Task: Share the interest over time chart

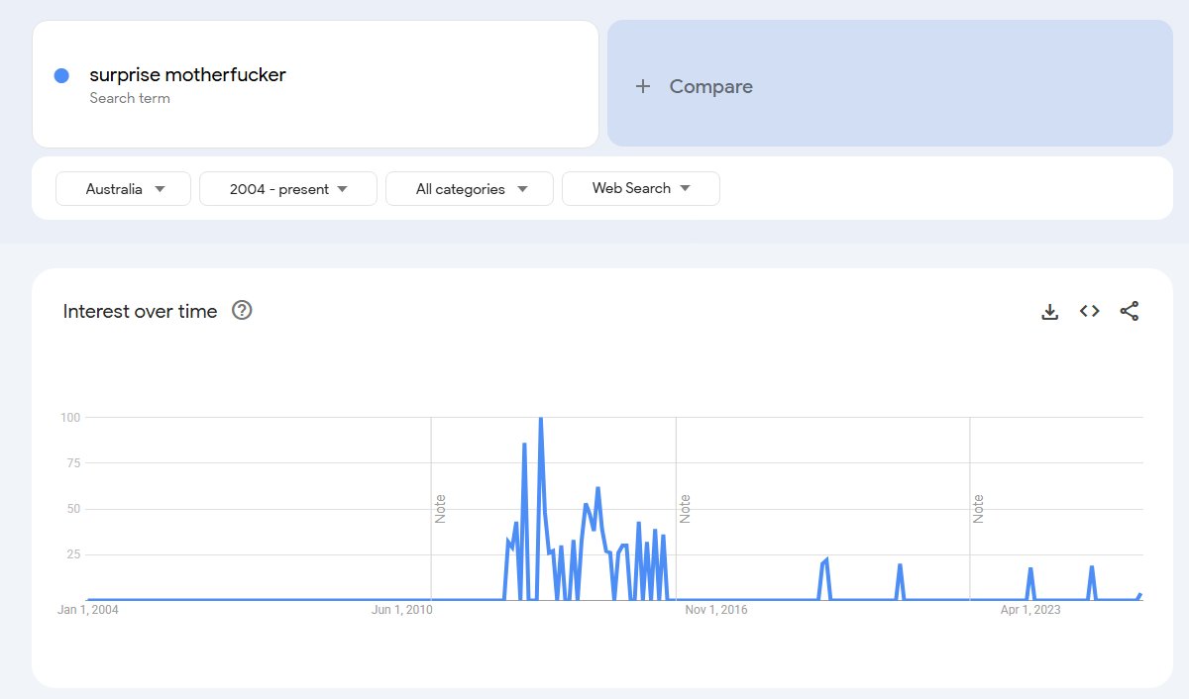Action: pos(1130,311)
